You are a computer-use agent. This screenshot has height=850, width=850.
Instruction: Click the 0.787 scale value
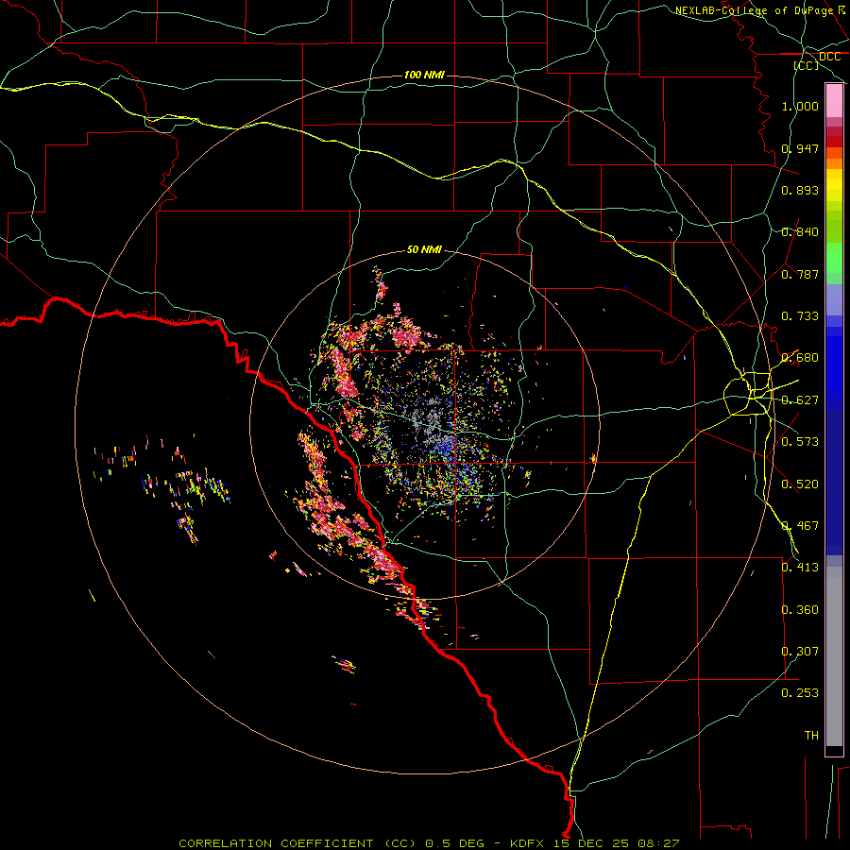click(800, 274)
